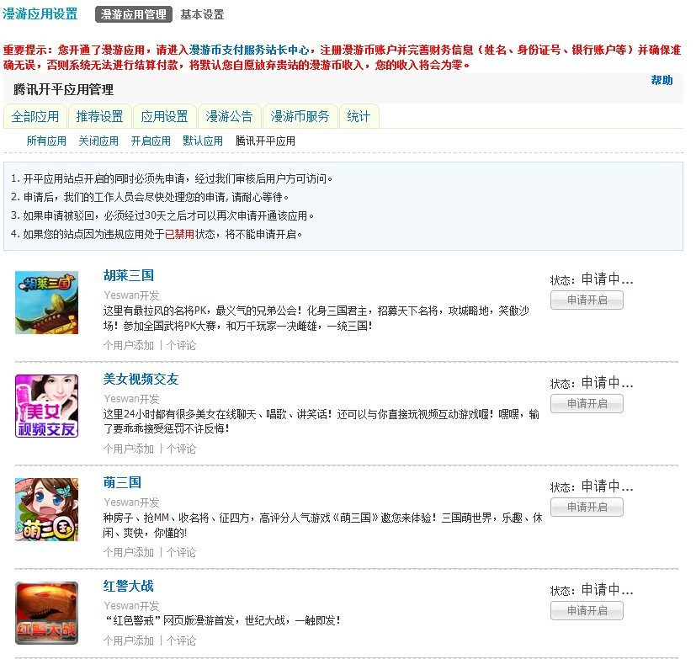Open the 红警大战 title link

click(129, 586)
